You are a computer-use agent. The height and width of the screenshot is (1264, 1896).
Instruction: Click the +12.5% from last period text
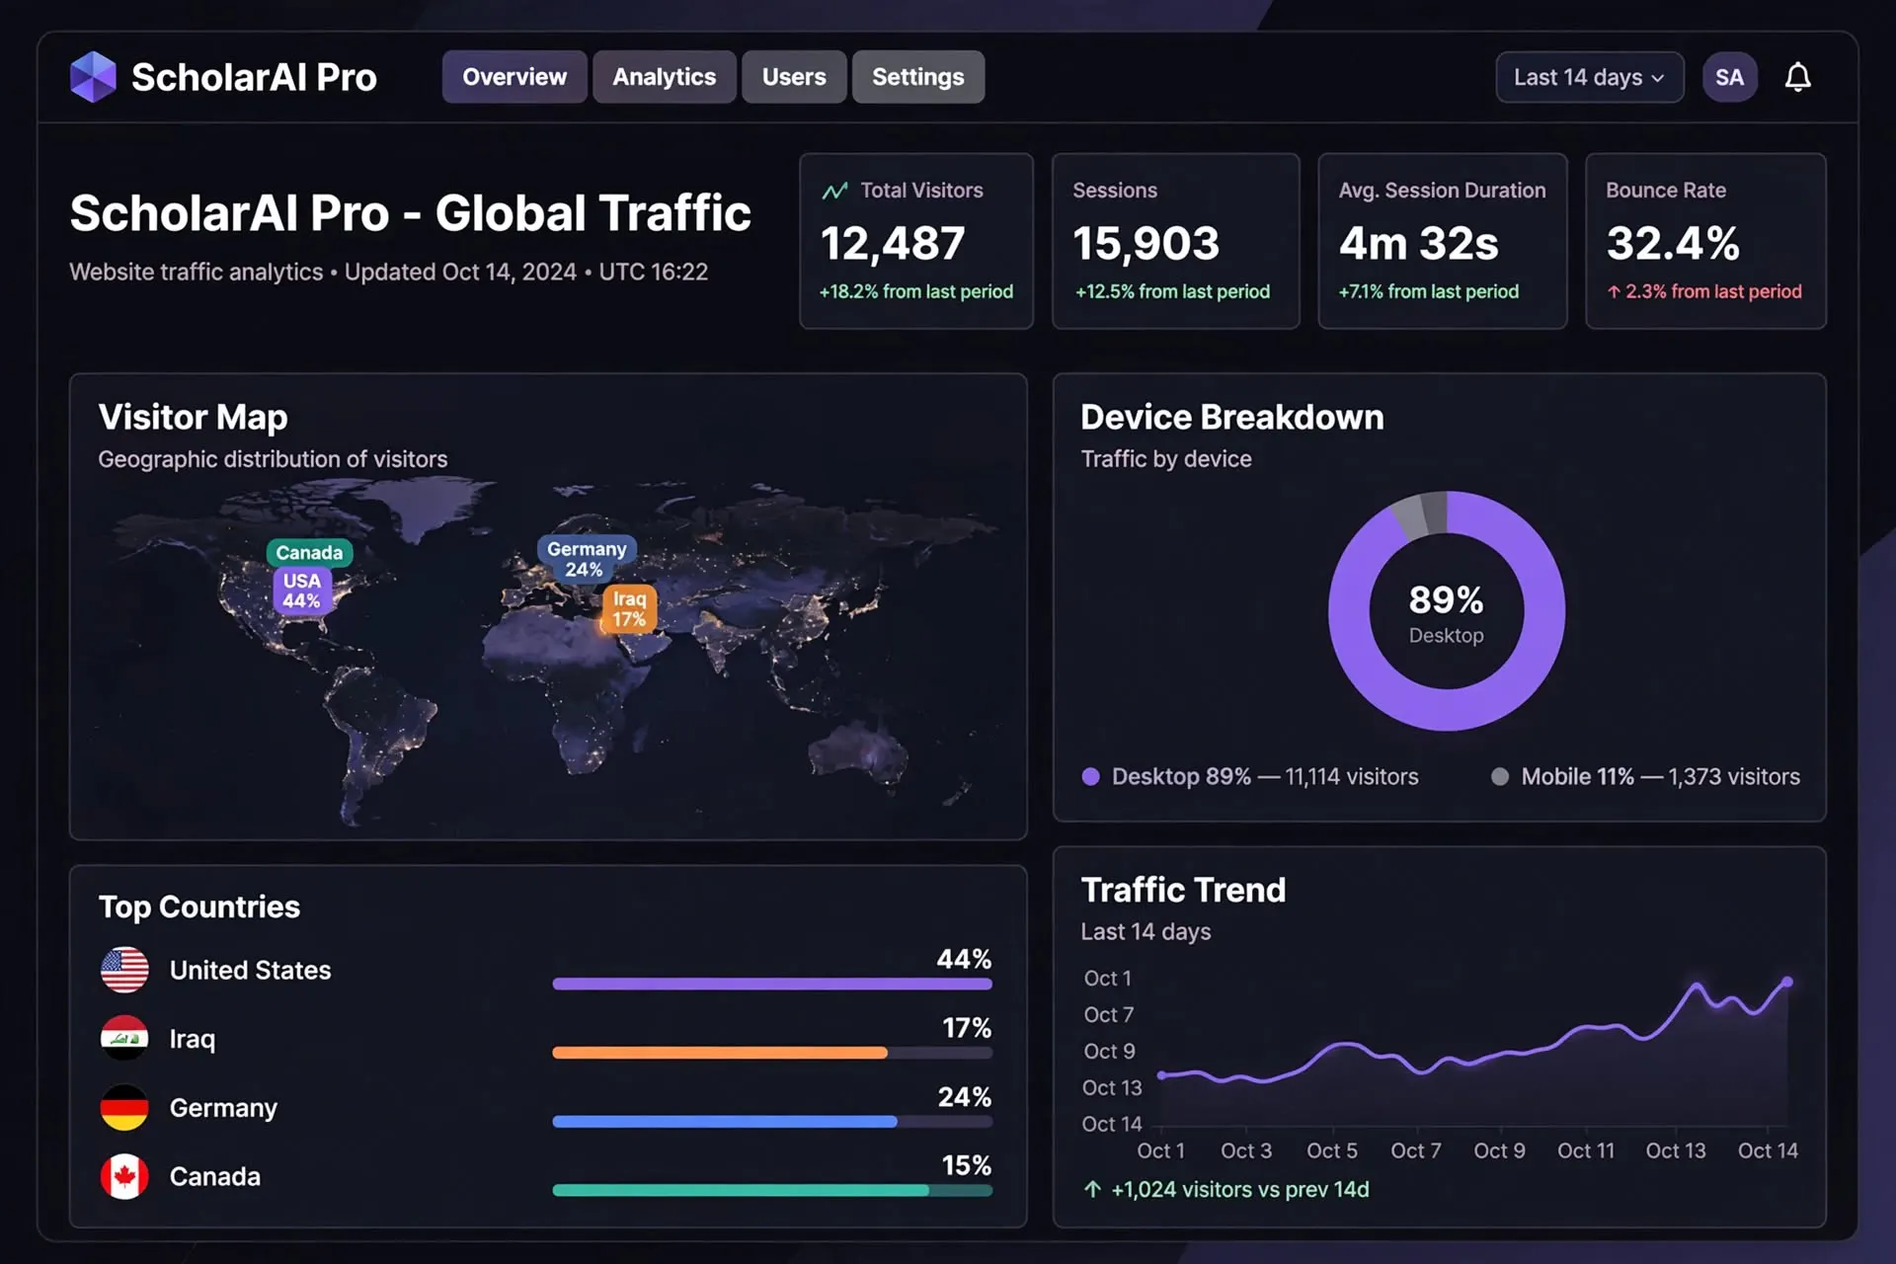[1172, 291]
